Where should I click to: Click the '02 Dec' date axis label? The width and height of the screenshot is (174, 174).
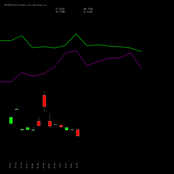[x=27, y=165]
